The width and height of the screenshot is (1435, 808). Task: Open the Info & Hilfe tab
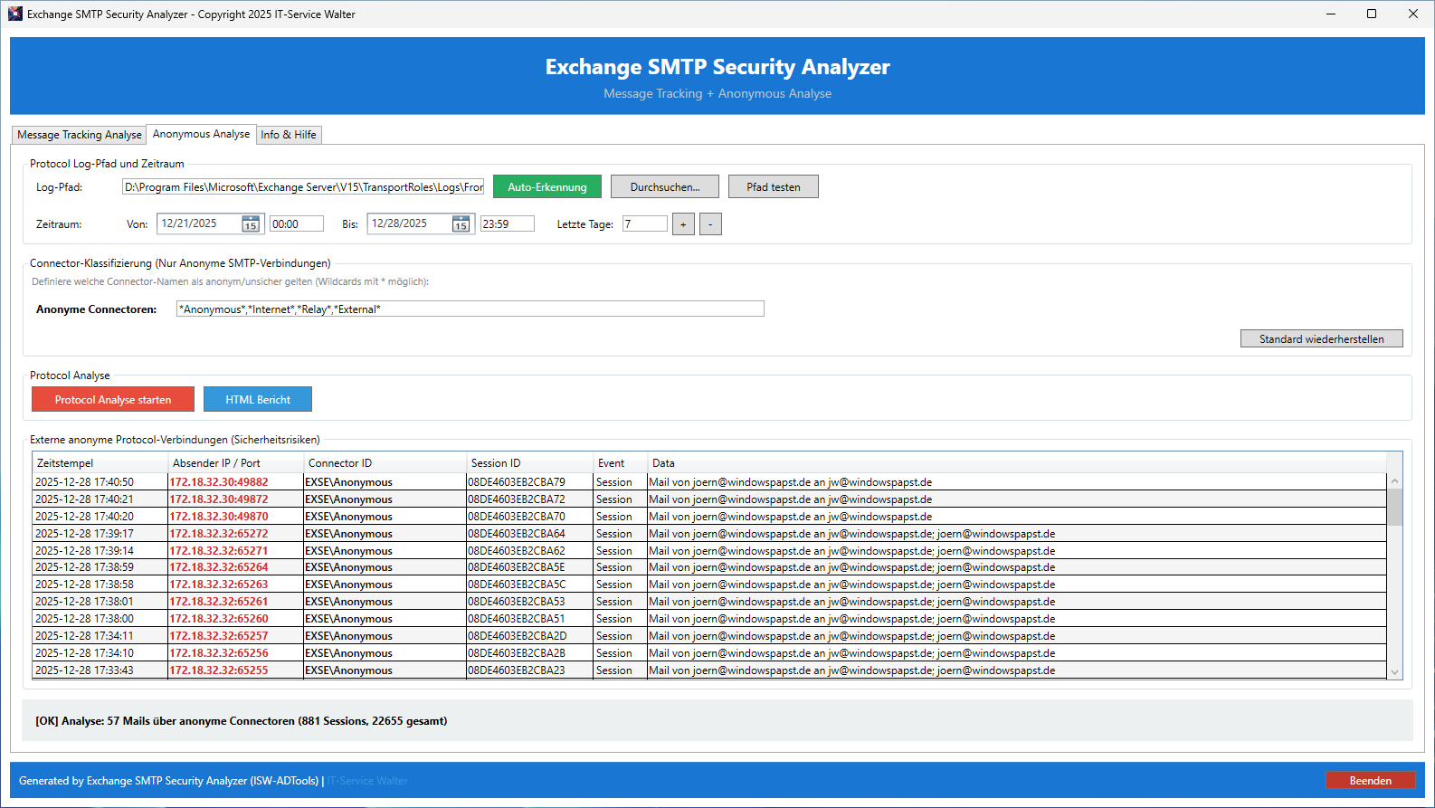pos(289,135)
